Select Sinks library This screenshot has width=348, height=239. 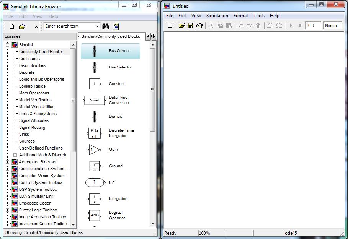24,134
